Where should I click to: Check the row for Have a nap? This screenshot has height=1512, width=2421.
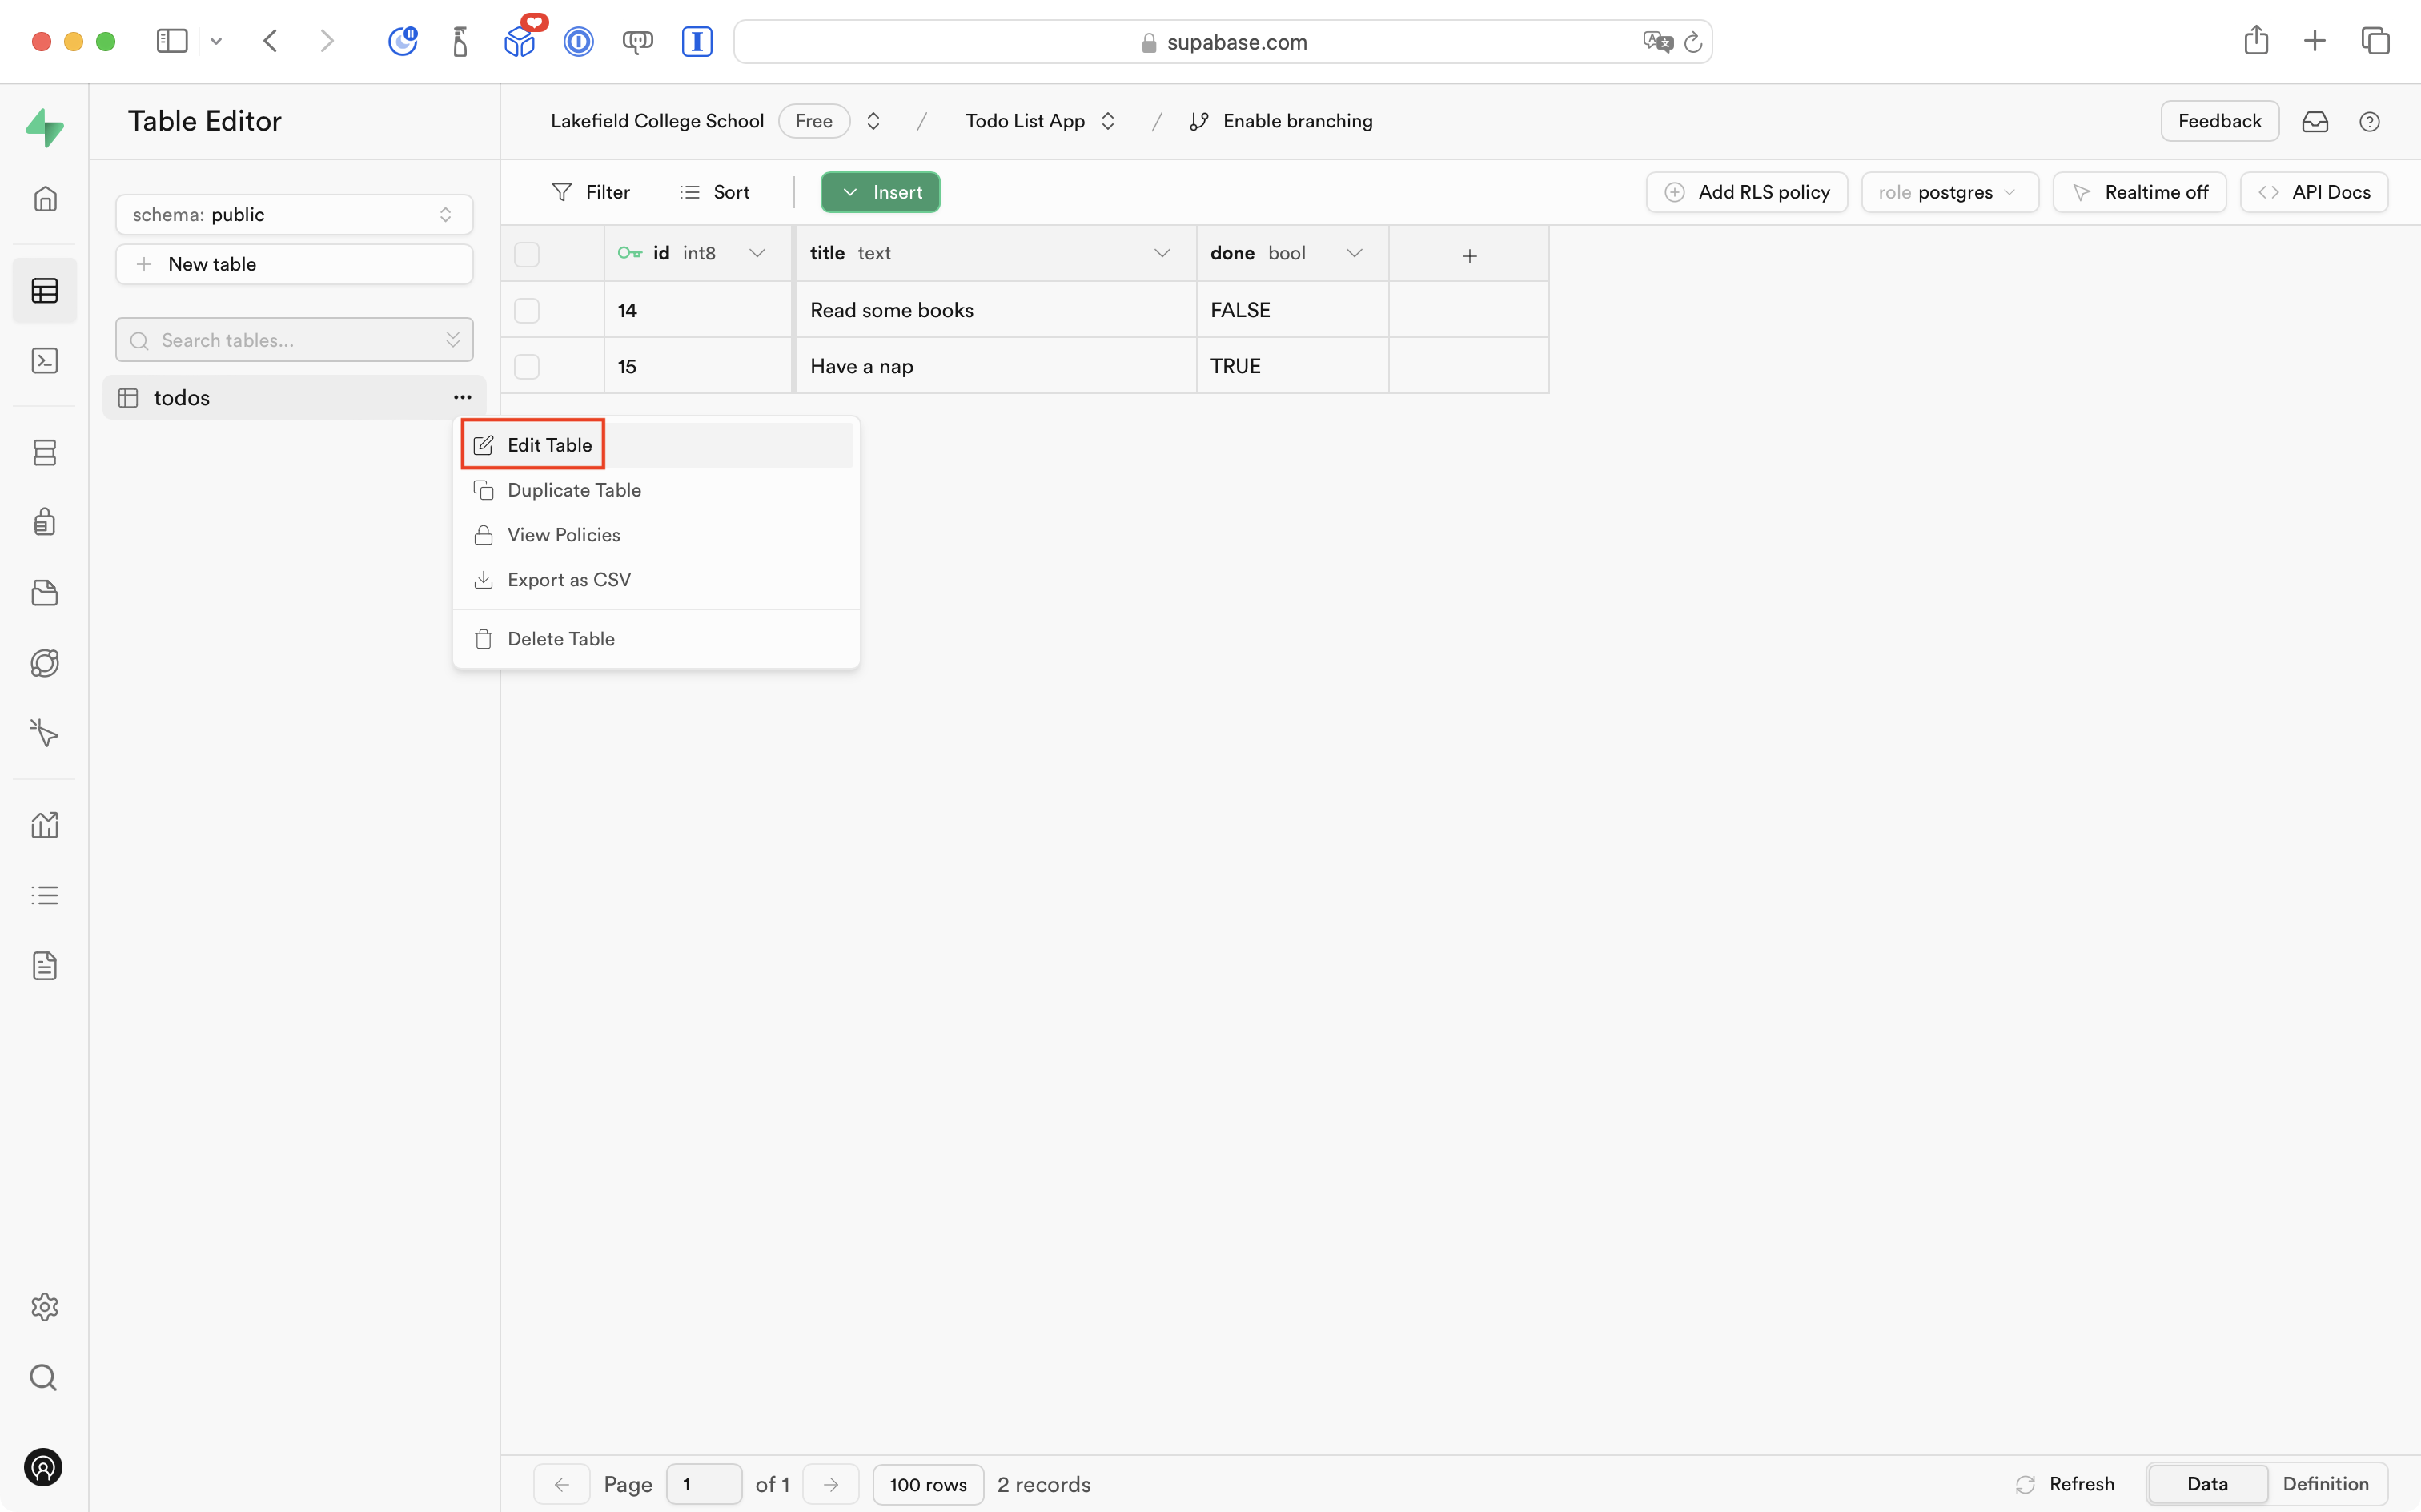[527, 367]
